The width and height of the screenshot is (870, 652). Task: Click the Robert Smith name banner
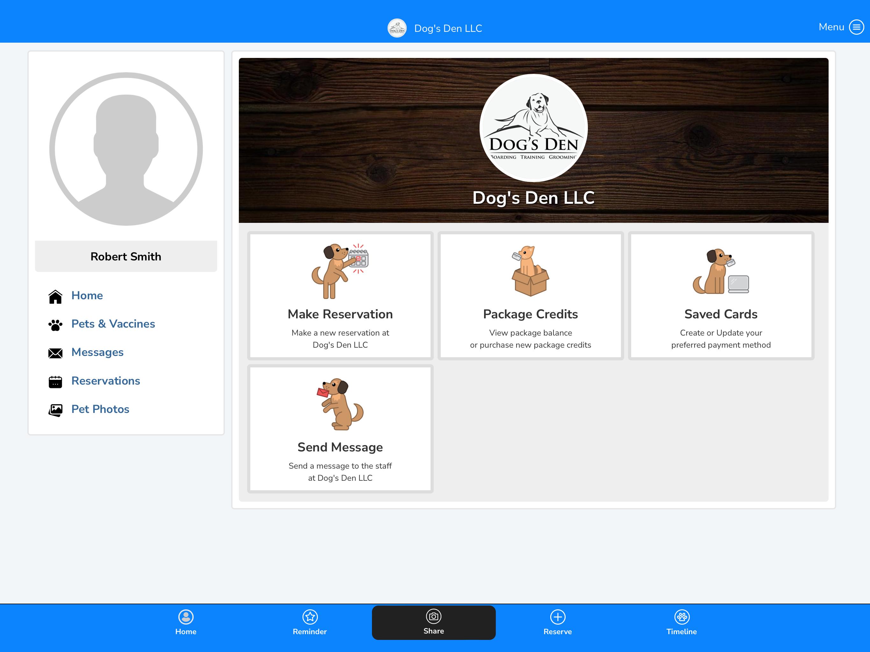click(126, 256)
